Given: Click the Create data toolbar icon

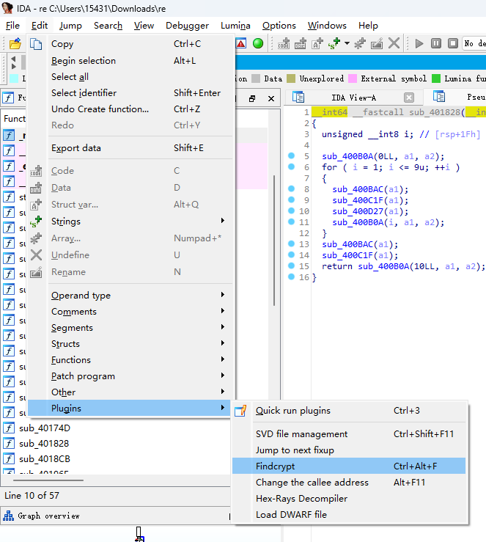Looking at the screenshot, I should [301, 43].
